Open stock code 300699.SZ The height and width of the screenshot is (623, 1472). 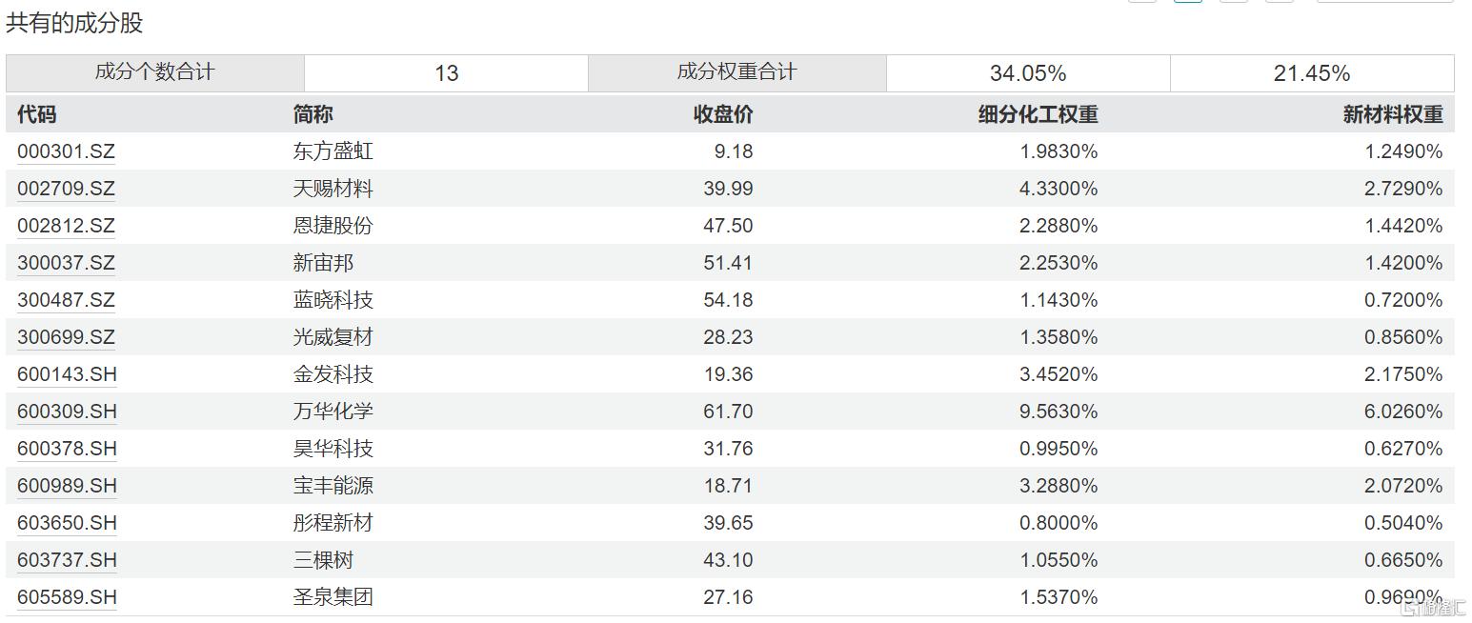click(x=66, y=337)
